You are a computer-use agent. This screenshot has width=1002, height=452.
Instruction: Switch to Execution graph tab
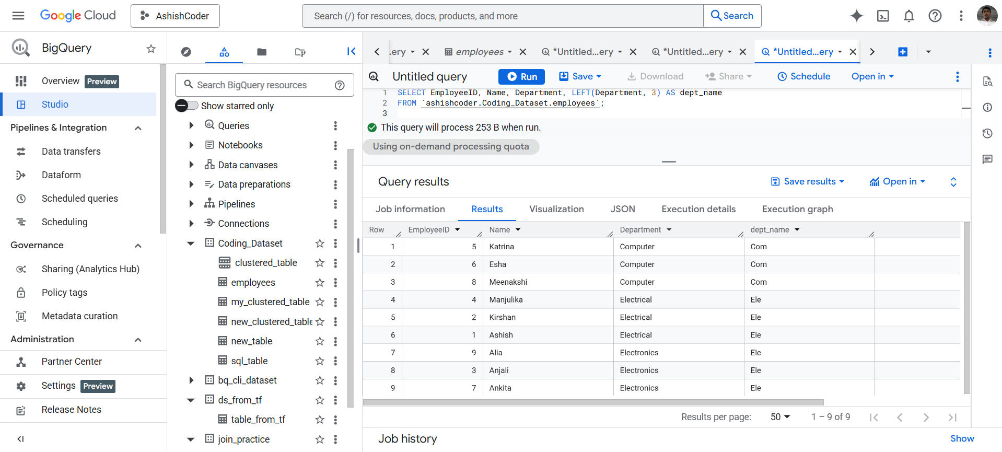click(x=797, y=209)
